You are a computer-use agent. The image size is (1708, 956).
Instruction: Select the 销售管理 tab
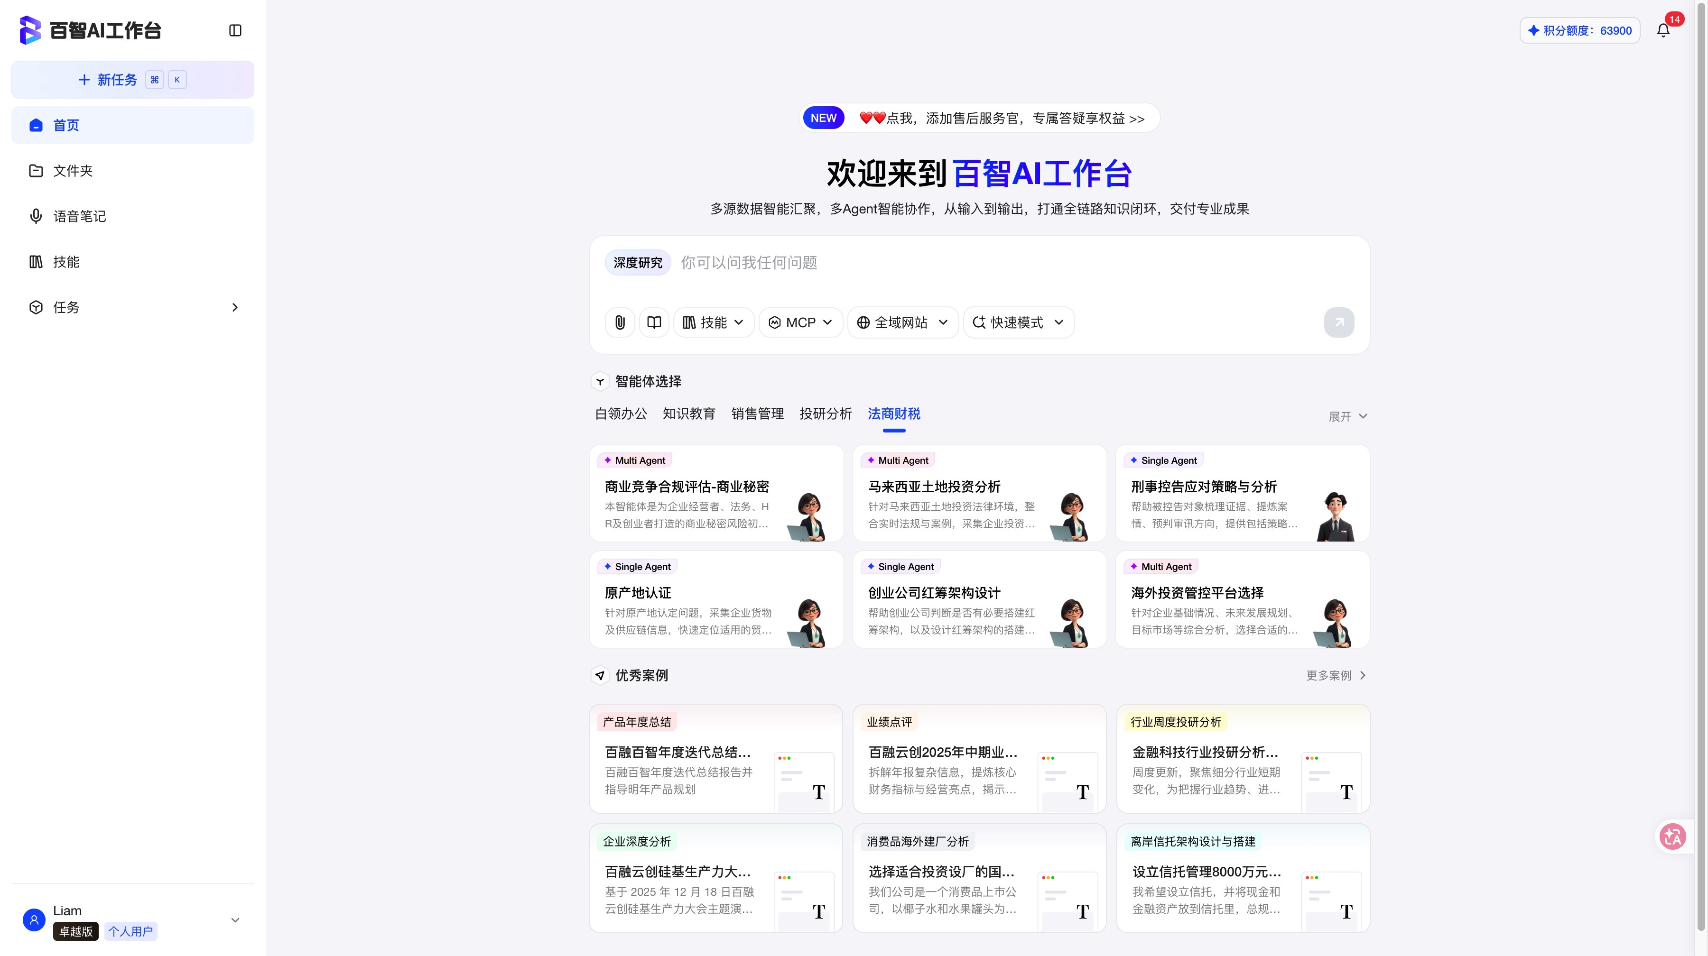[x=757, y=414]
